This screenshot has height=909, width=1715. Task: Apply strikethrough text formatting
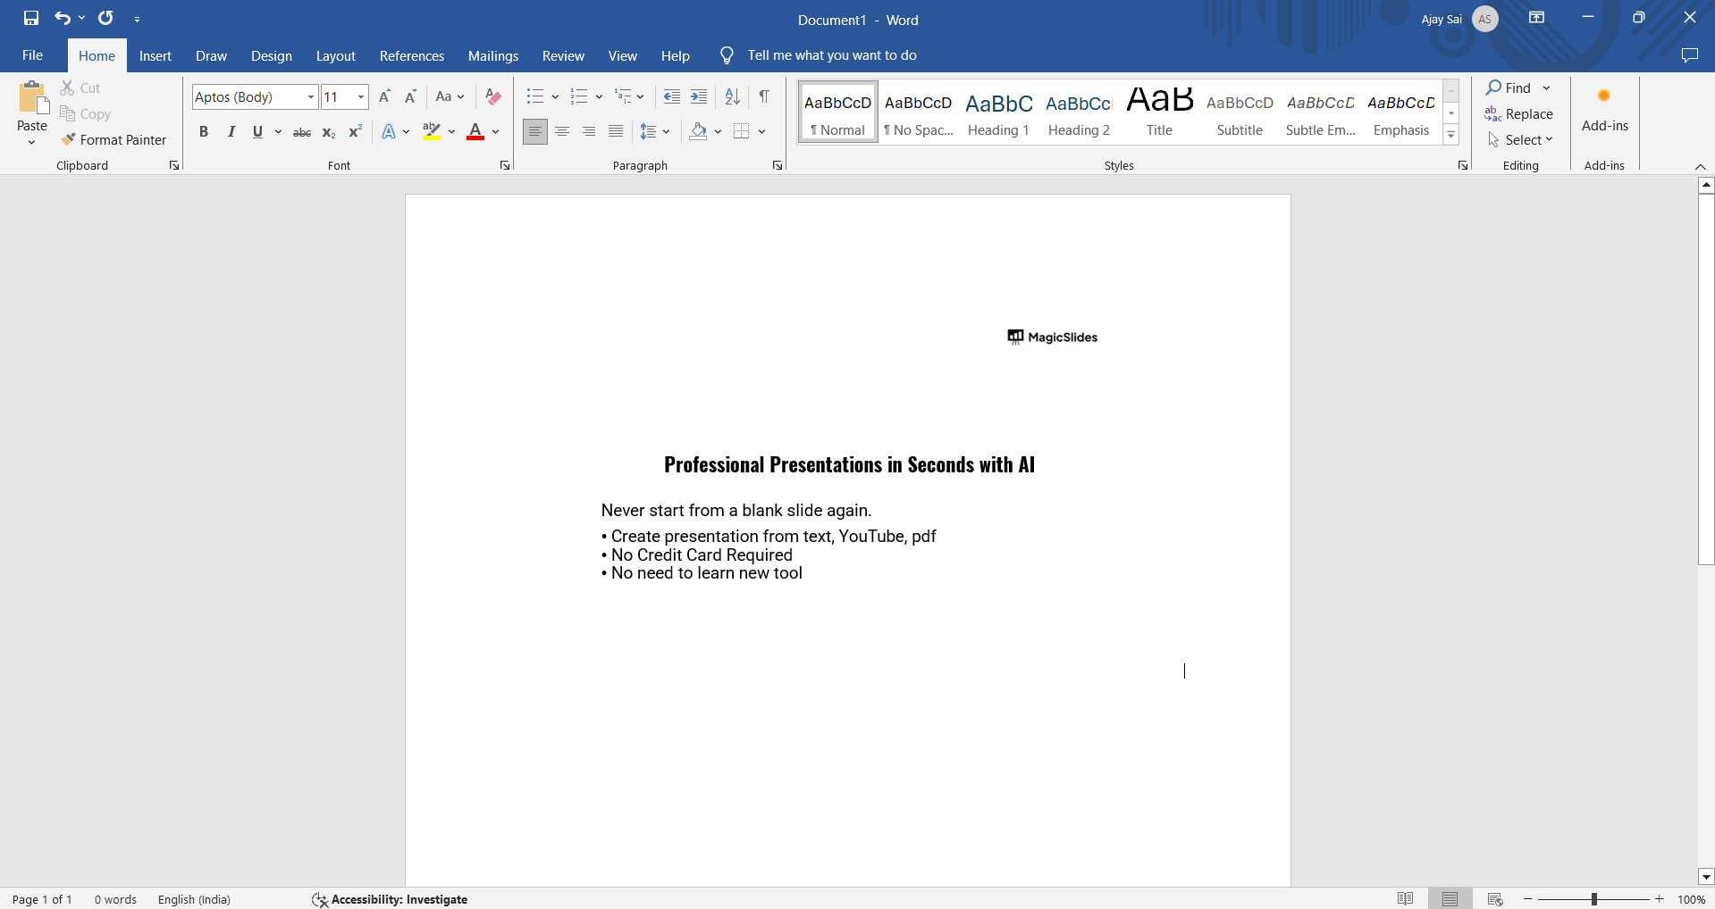pyautogui.click(x=302, y=132)
